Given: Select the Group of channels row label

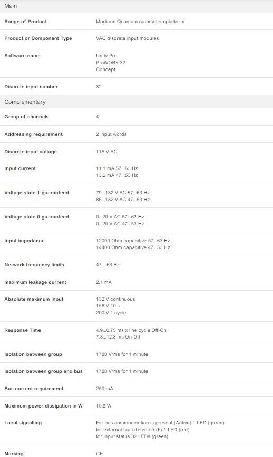Looking at the screenshot, I should pyautogui.click(x=26, y=117).
